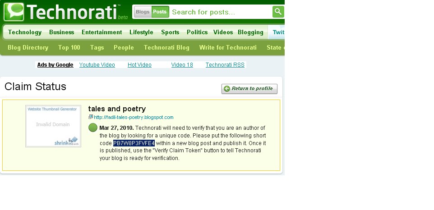Image resolution: width=434 pixels, height=210 pixels.
Task: Focus the Search for posts field
Action: 221,12
